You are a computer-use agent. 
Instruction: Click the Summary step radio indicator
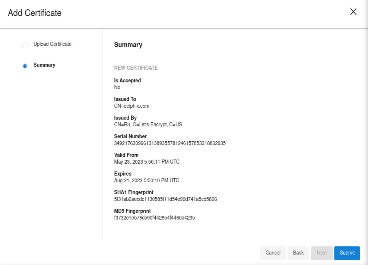point(25,66)
